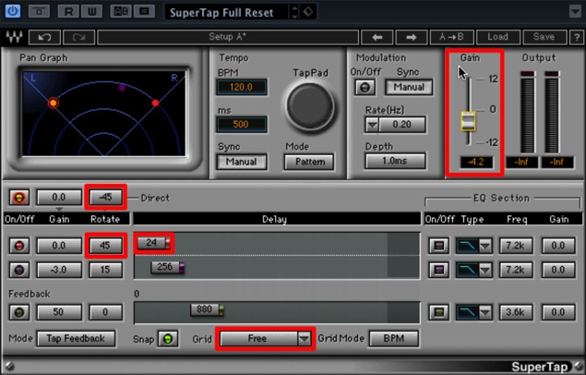The width and height of the screenshot is (586, 375).
Task: Open tap 1 EQ type dropdown arrow
Action: (x=485, y=246)
